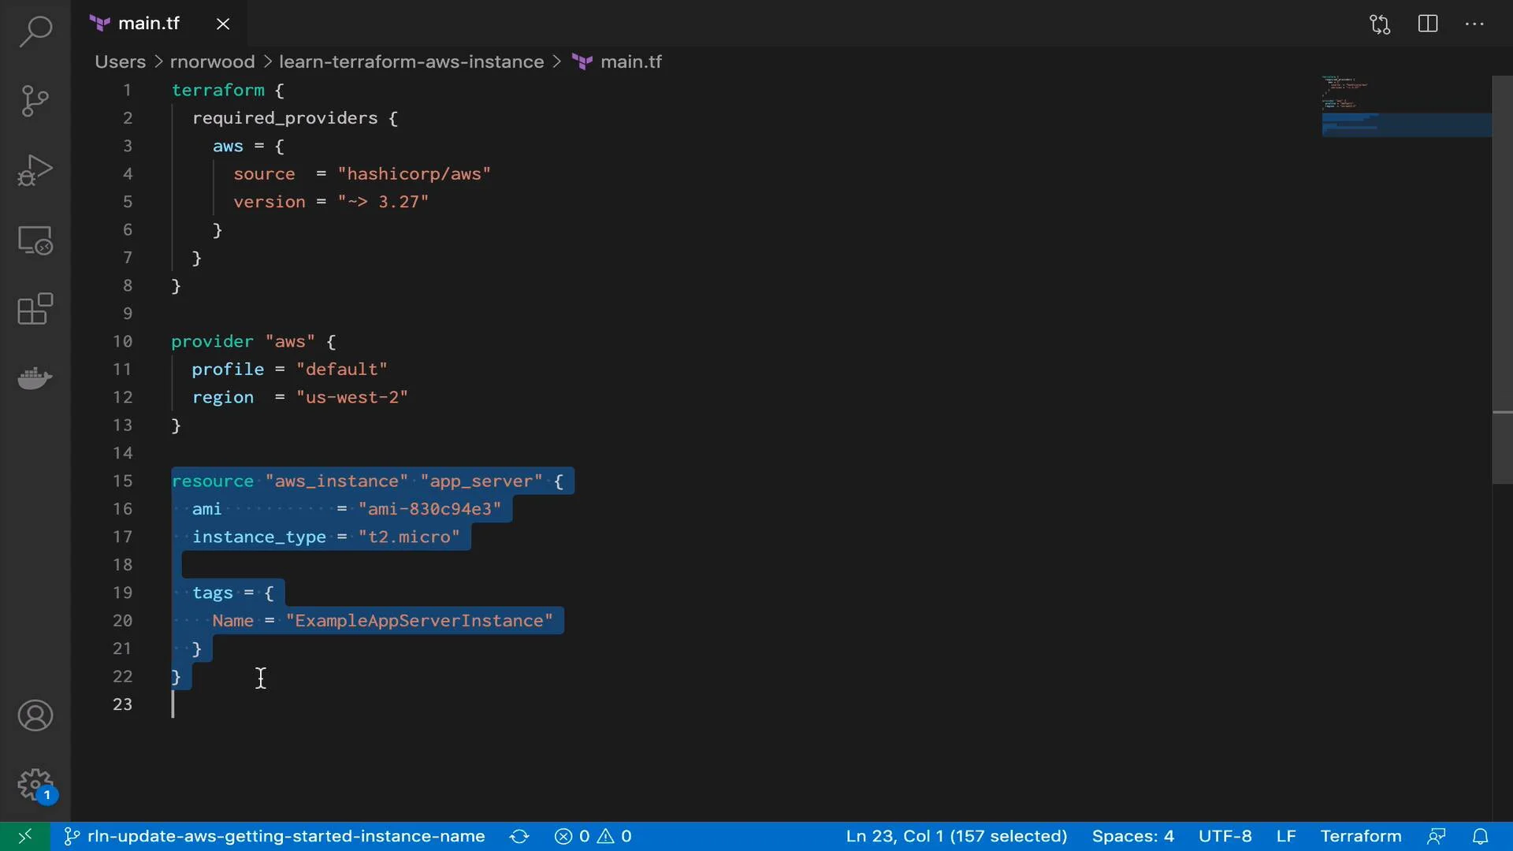Show the errors count indicator
This screenshot has height=851, width=1513.
click(x=572, y=836)
